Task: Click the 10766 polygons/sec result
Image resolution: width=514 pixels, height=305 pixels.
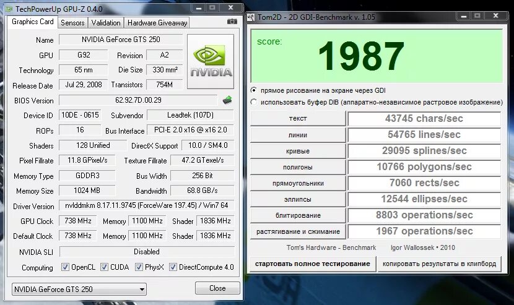Action: coord(424,167)
